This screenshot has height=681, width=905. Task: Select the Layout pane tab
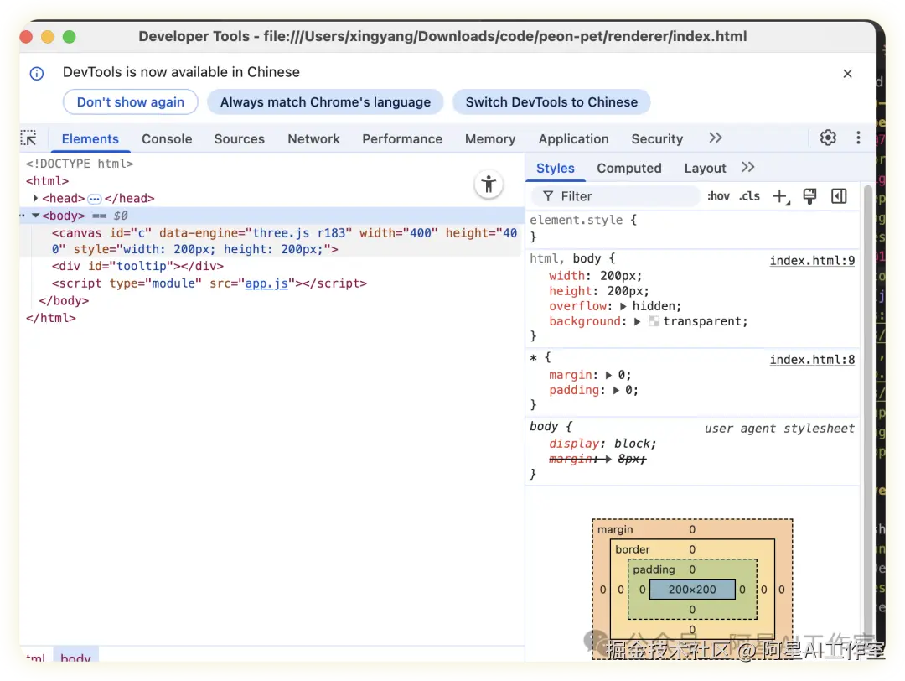pyautogui.click(x=705, y=168)
